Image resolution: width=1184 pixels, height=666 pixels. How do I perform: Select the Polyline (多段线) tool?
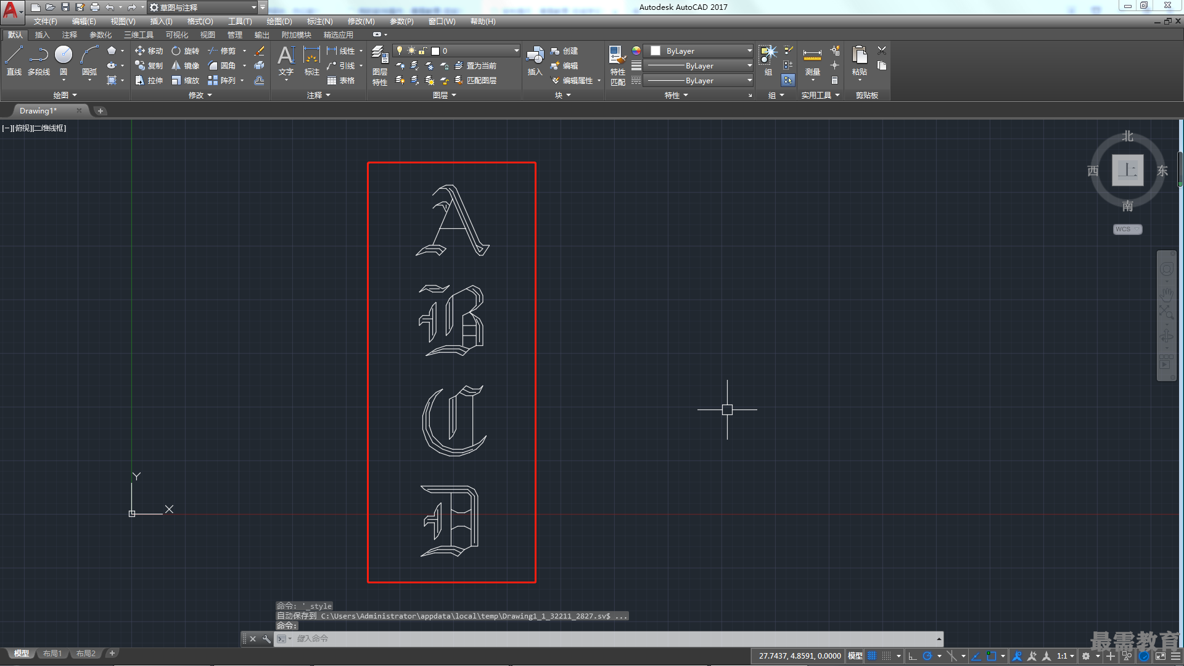39,61
